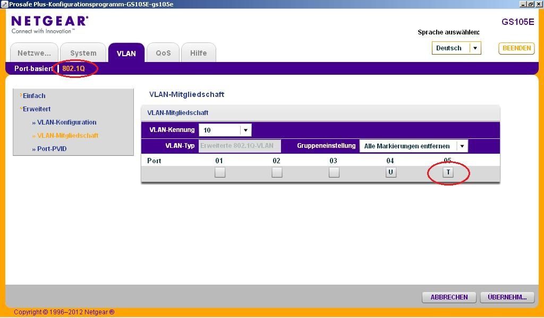This screenshot has height=318, width=544.
Task: Open the QoS tab
Action: 163,53
